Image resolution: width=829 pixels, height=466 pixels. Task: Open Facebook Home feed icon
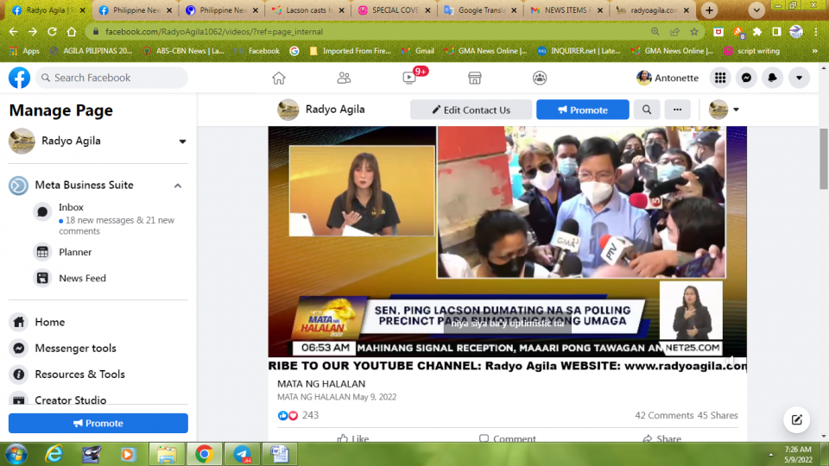pyautogui.click(x=278, y=78)
